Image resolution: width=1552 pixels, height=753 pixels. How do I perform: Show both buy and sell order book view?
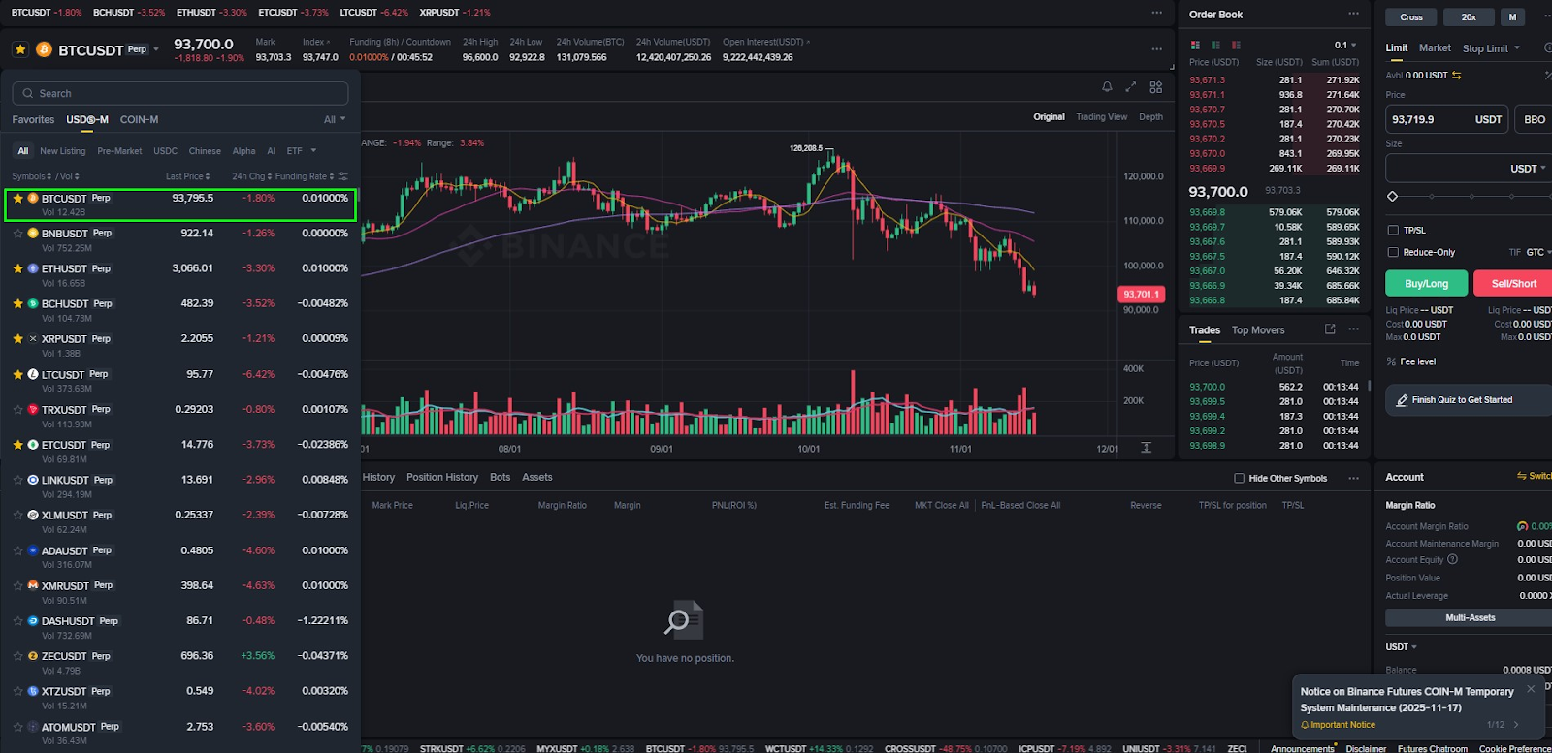[x=1195, y=46]
